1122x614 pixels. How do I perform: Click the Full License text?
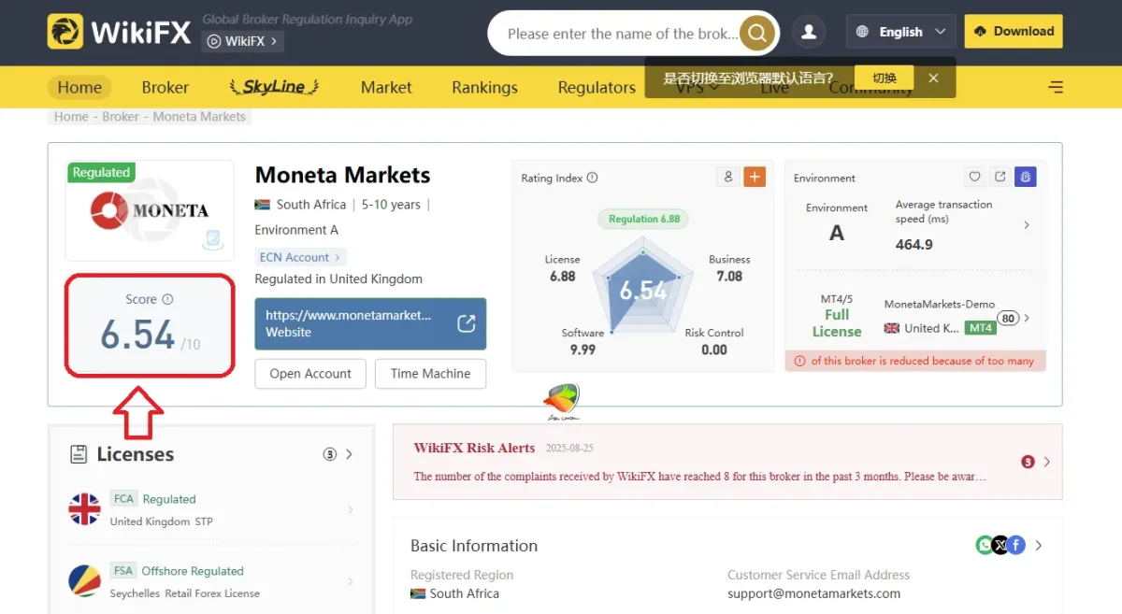(x=837, y=323)
